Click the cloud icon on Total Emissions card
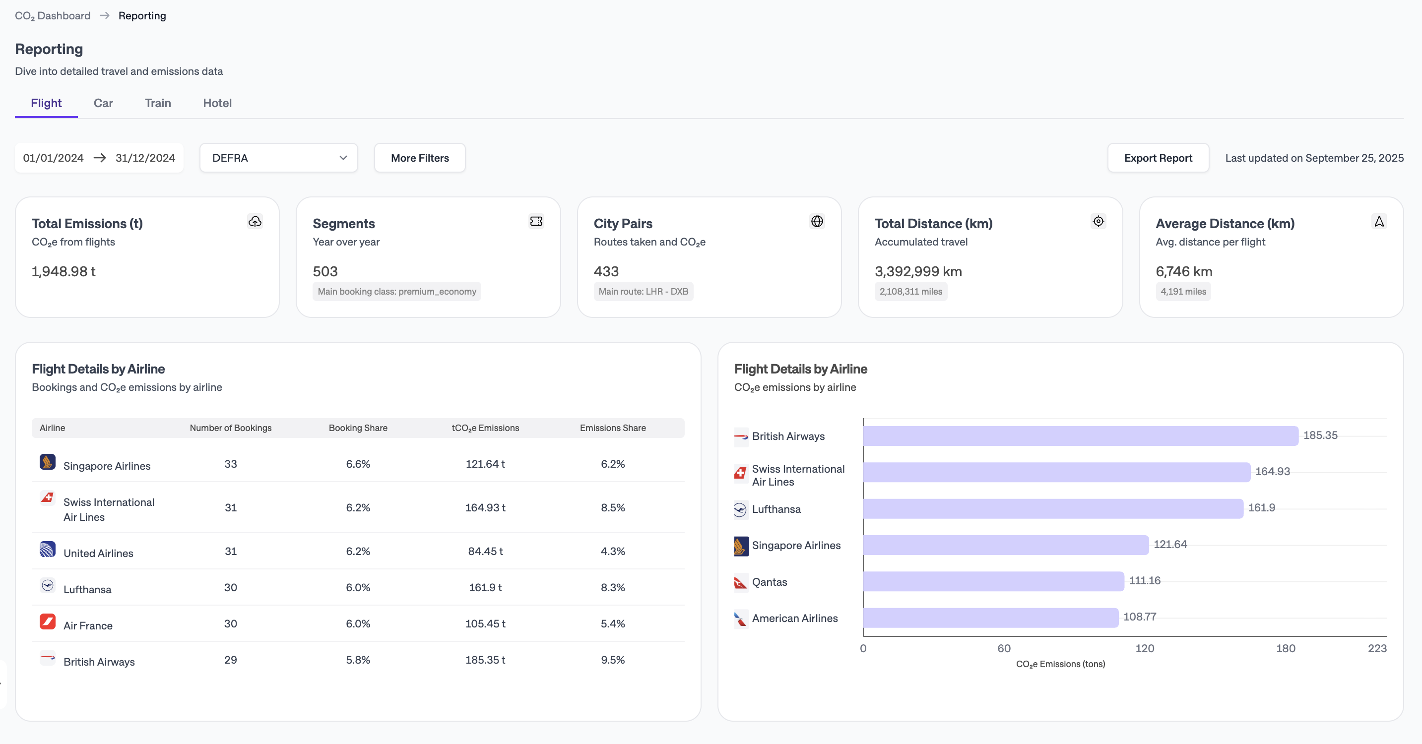The width and height of the screenshot is (1422, 744). point(255,221)
